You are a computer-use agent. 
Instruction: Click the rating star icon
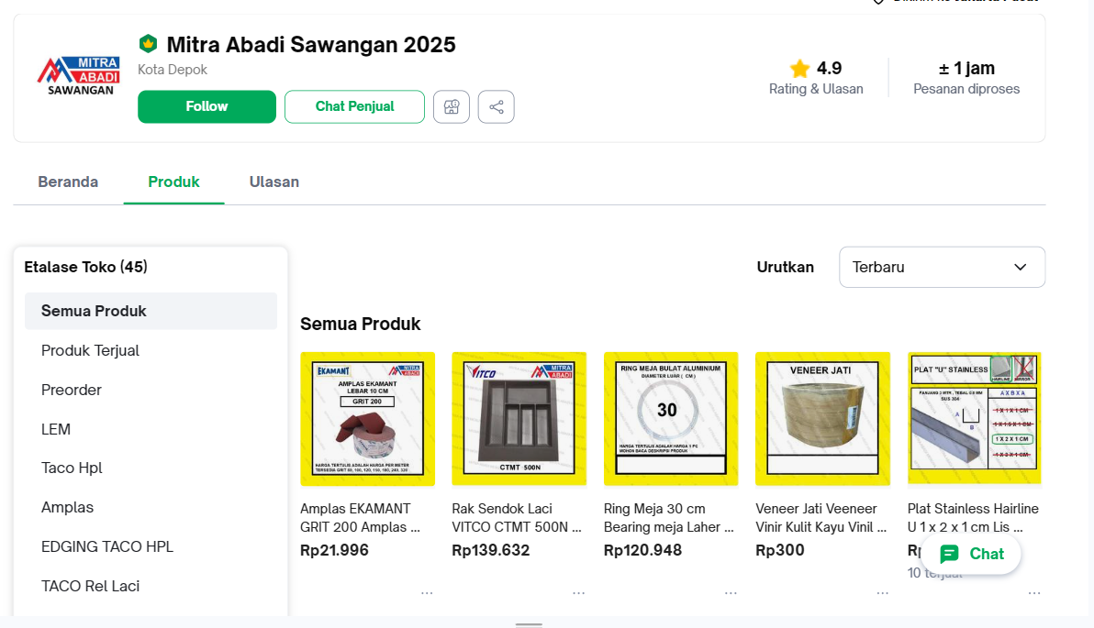(x=799, y=69)
